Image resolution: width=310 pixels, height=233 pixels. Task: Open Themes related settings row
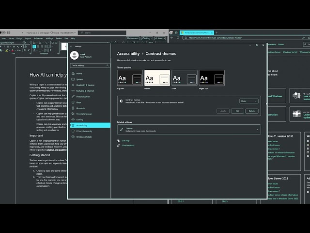(189, 130)
